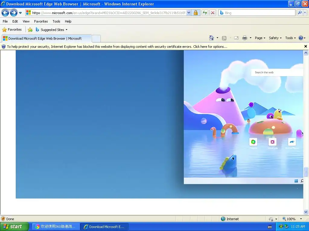
Task: Click the Read Mail icon
Action: pyautogui.click(x=236, y=38)
